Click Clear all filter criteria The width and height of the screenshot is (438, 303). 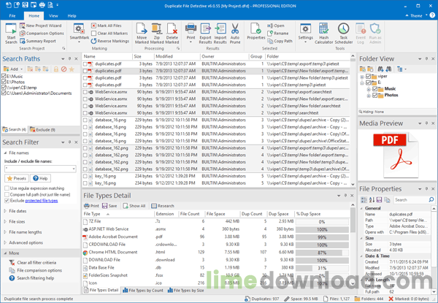(33, 263)
